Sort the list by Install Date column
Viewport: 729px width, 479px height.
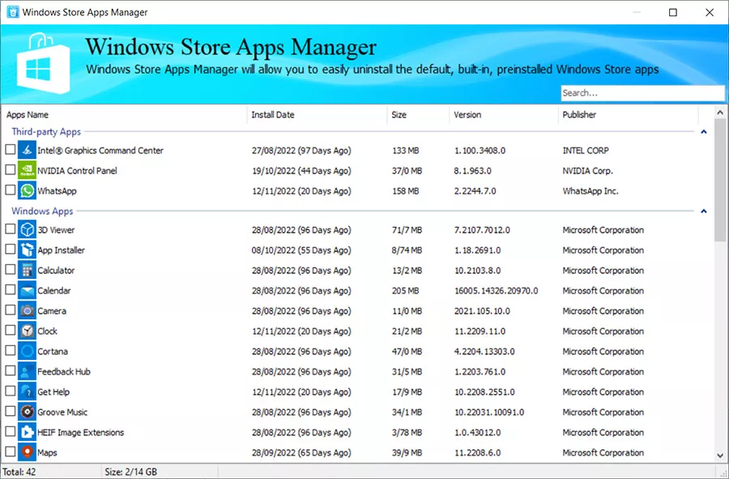(x=273, y=114)
